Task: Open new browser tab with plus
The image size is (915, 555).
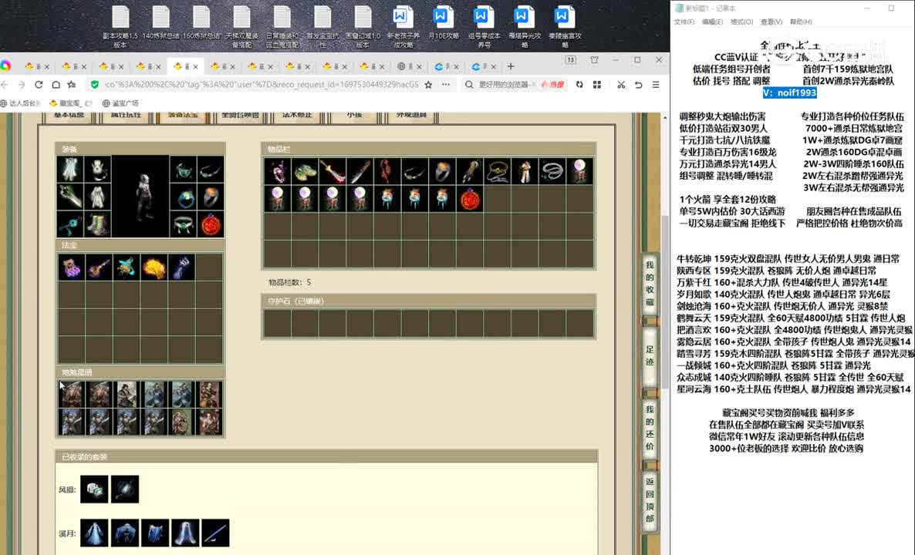Action: click(511, 66)
